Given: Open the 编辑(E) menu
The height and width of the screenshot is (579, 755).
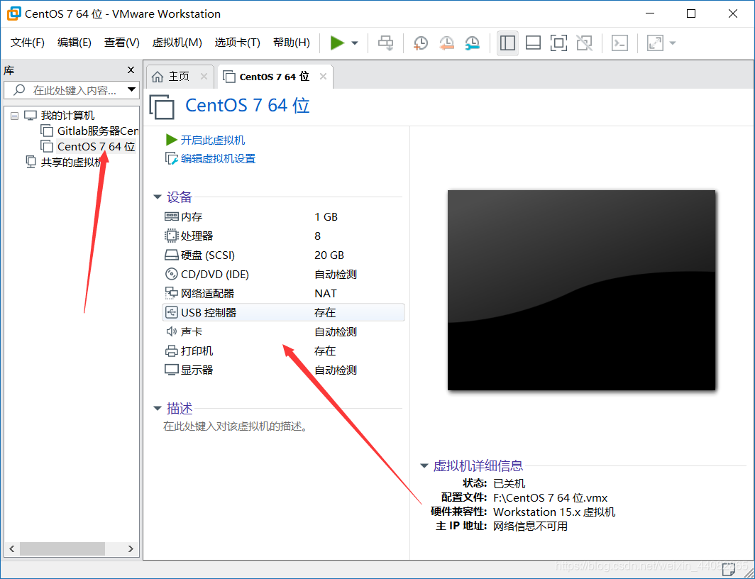Looking at the screenshot, I should coord(74,43).
